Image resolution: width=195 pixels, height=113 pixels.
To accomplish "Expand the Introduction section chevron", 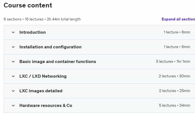I will pyautogui.click(x=13, y=32).
